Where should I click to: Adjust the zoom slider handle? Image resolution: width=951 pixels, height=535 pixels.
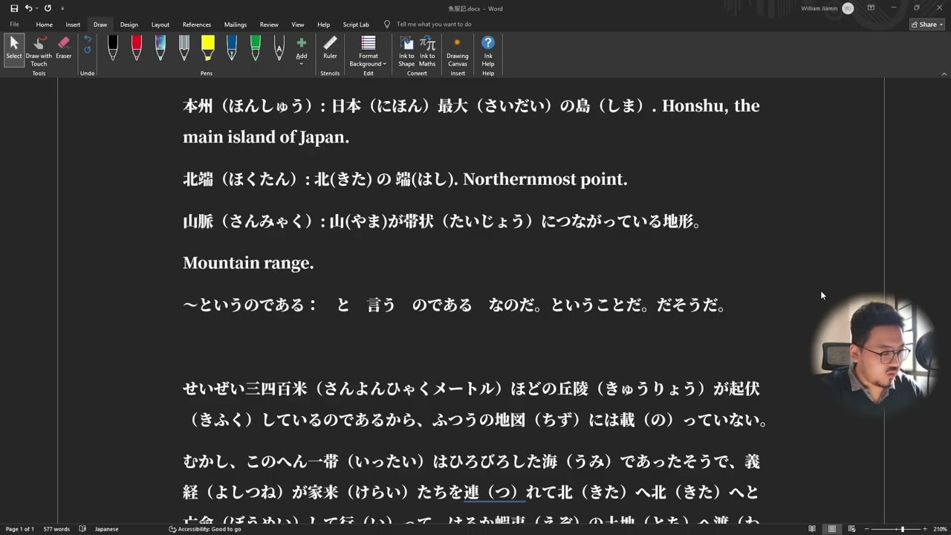point(903,529)
